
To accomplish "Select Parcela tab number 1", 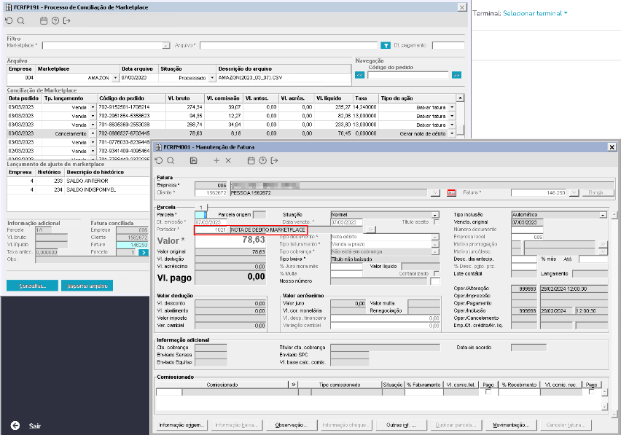I will click(x=201, y=207).
